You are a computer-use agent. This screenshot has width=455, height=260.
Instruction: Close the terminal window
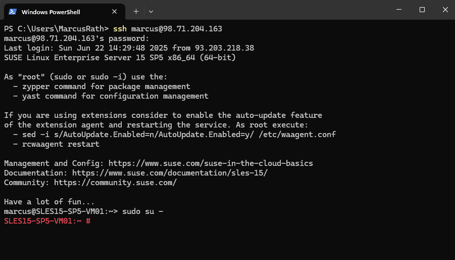click(x=445, y=10)
